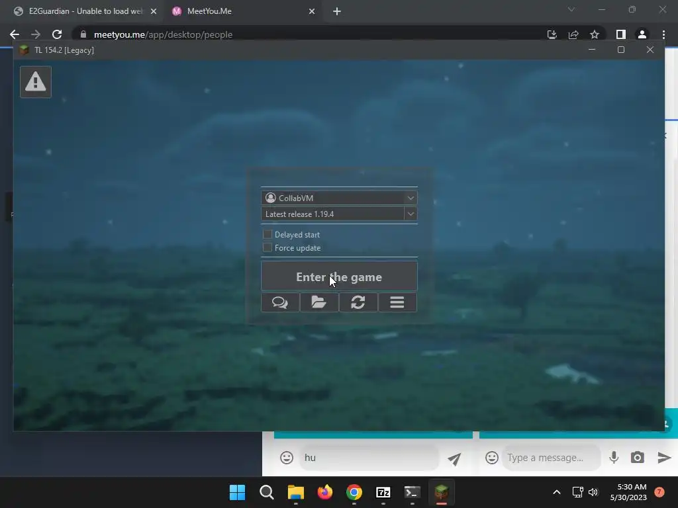Click the install app icon in address bar
This screenshot has height=508, width=678.
[x=552, y=34]
